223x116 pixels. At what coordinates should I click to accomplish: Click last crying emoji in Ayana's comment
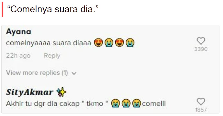tap(130, 43)
